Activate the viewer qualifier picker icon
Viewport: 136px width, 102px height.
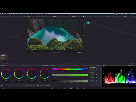tap(29, 52)
